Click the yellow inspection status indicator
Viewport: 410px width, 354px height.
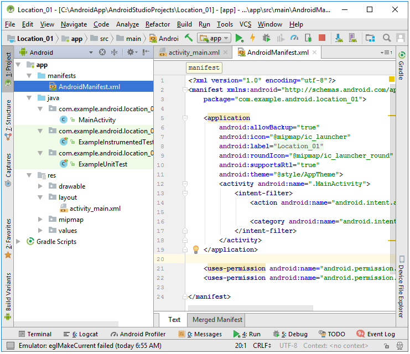click(x=391, y=79)
